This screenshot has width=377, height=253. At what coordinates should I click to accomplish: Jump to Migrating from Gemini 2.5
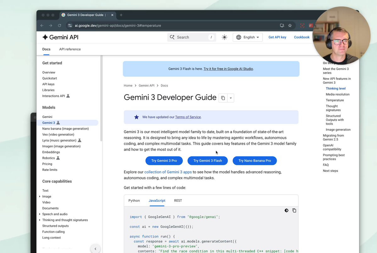pyautogui.click(x=333, y=138)
